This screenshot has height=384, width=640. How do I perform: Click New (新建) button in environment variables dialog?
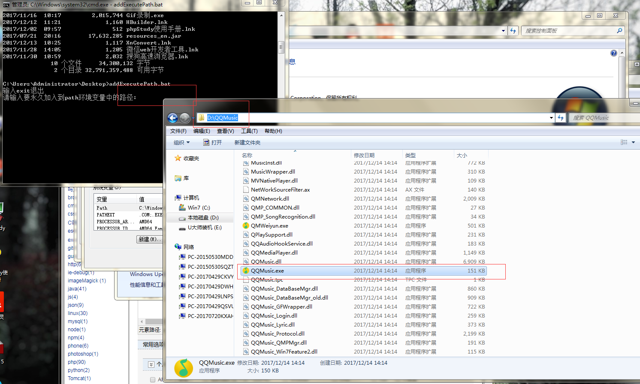(x=149, y=239)
